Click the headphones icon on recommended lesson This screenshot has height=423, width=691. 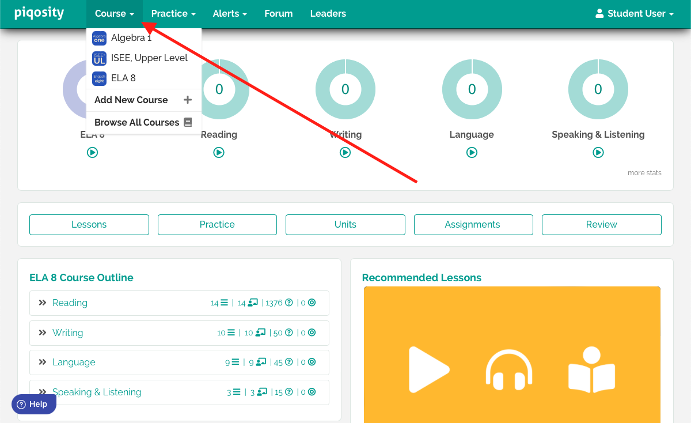click(x=509, y=369)
